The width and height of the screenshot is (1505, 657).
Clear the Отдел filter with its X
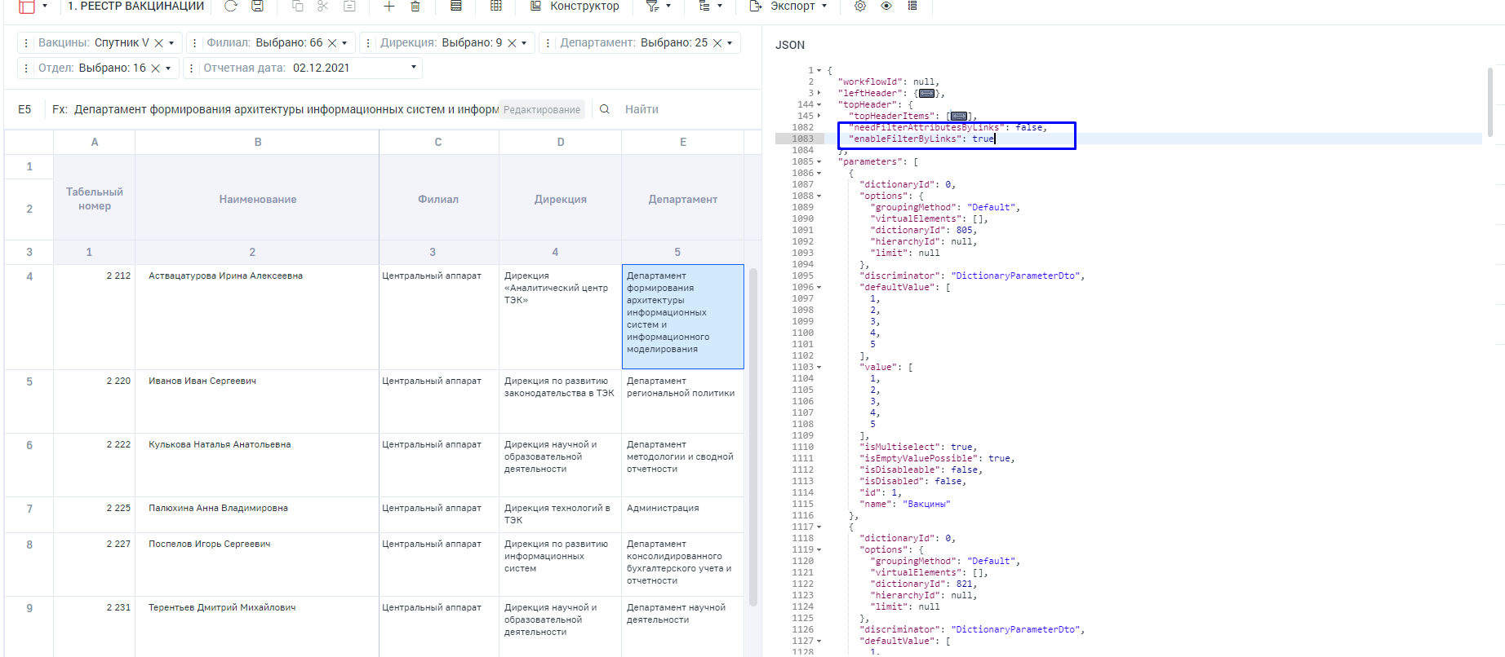[156, 68]
